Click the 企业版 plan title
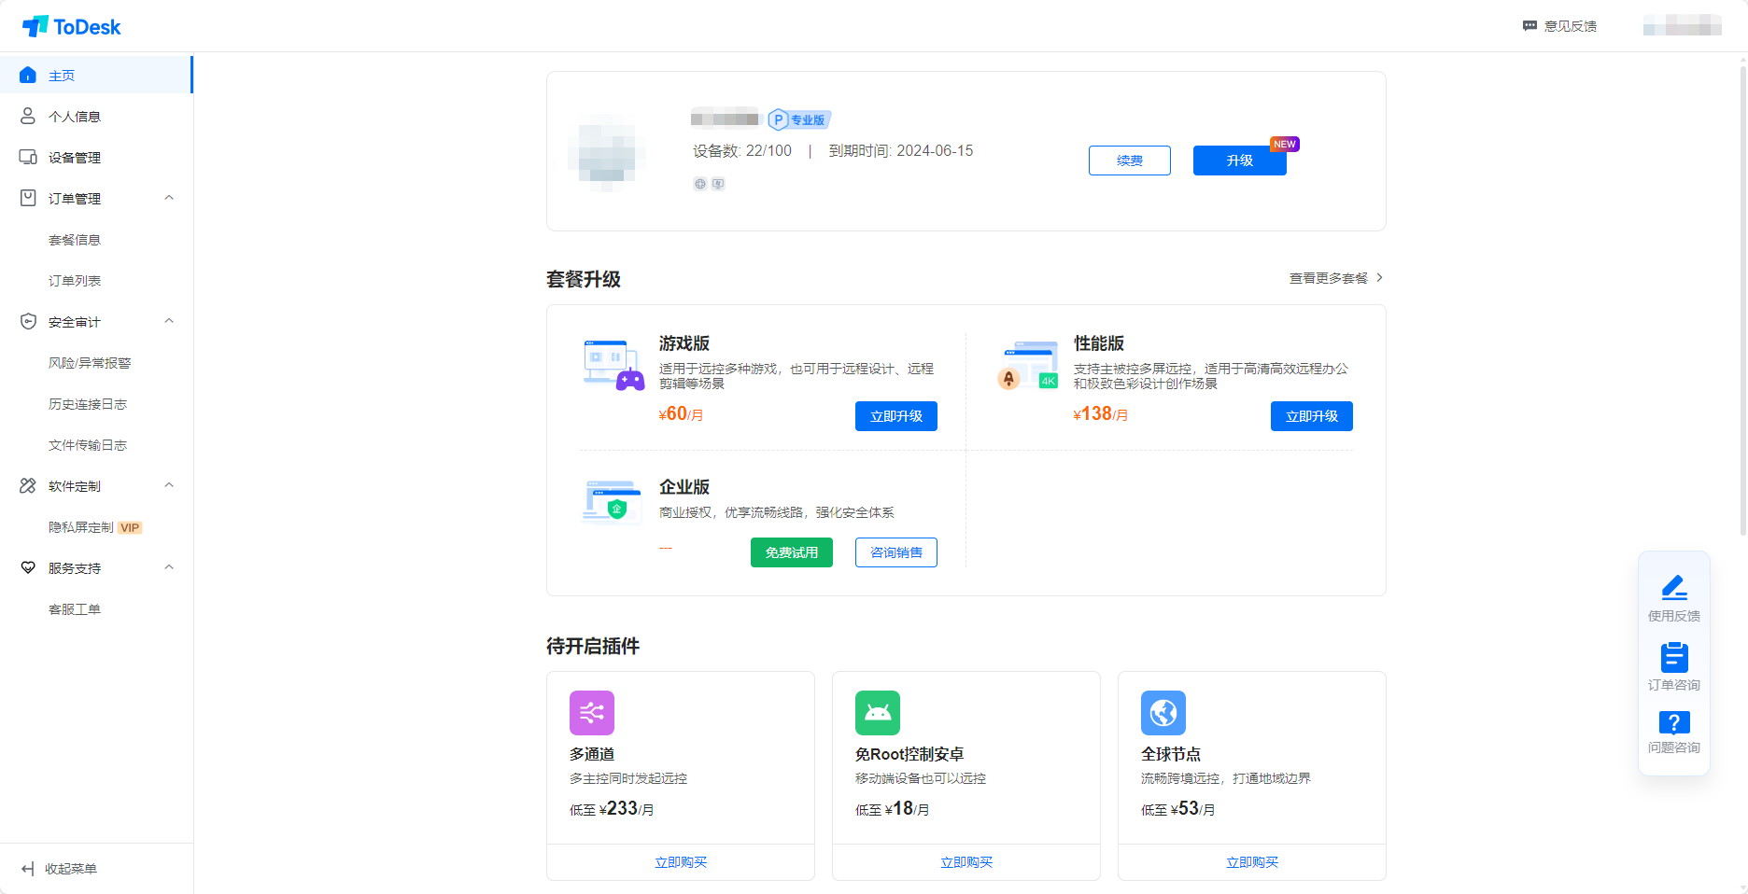 pyautogui.click(x=684, y=487)
